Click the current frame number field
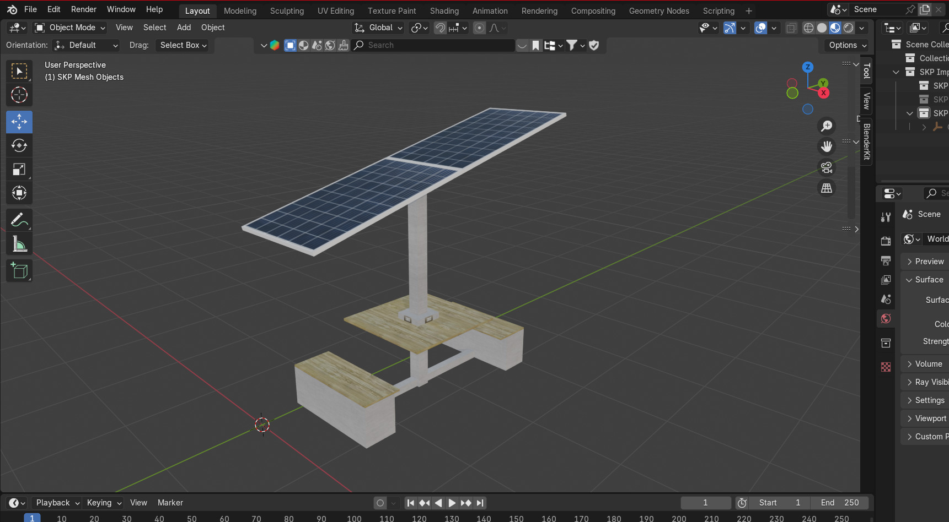The width and height of the screenshot is (949, 522). [x=705, y=503]
